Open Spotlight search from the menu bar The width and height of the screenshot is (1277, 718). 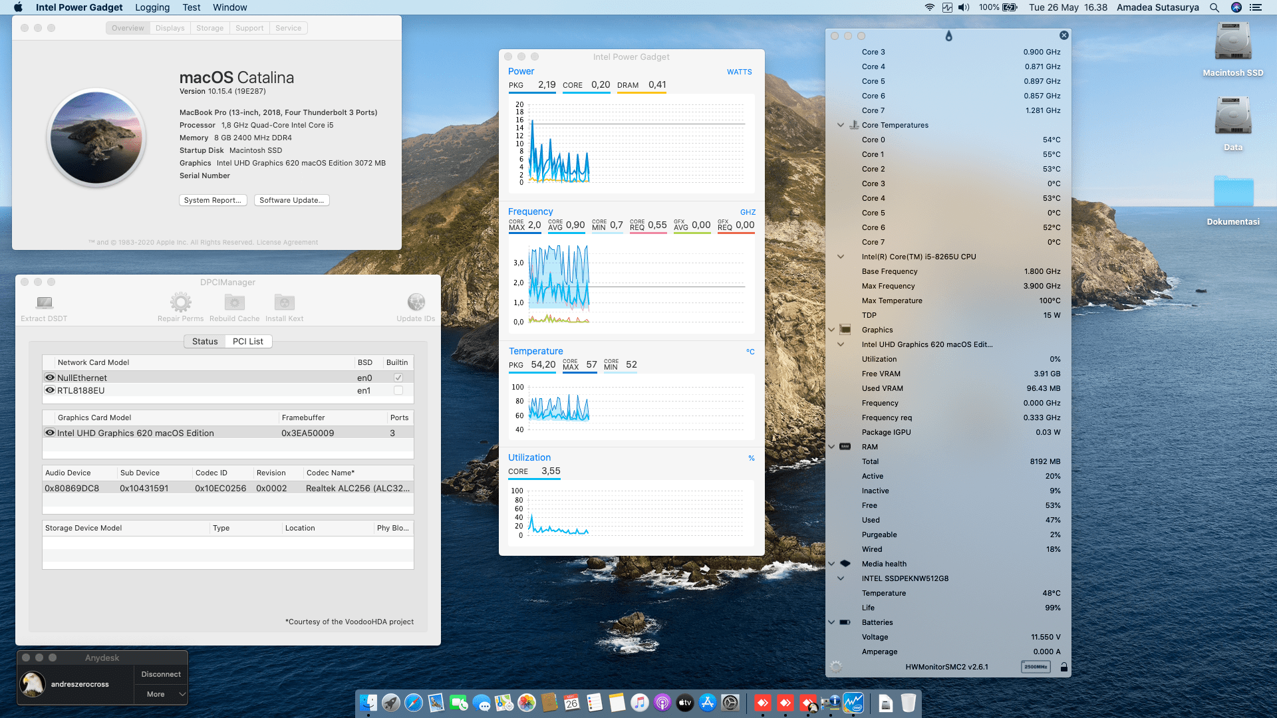coord(1214,7)
